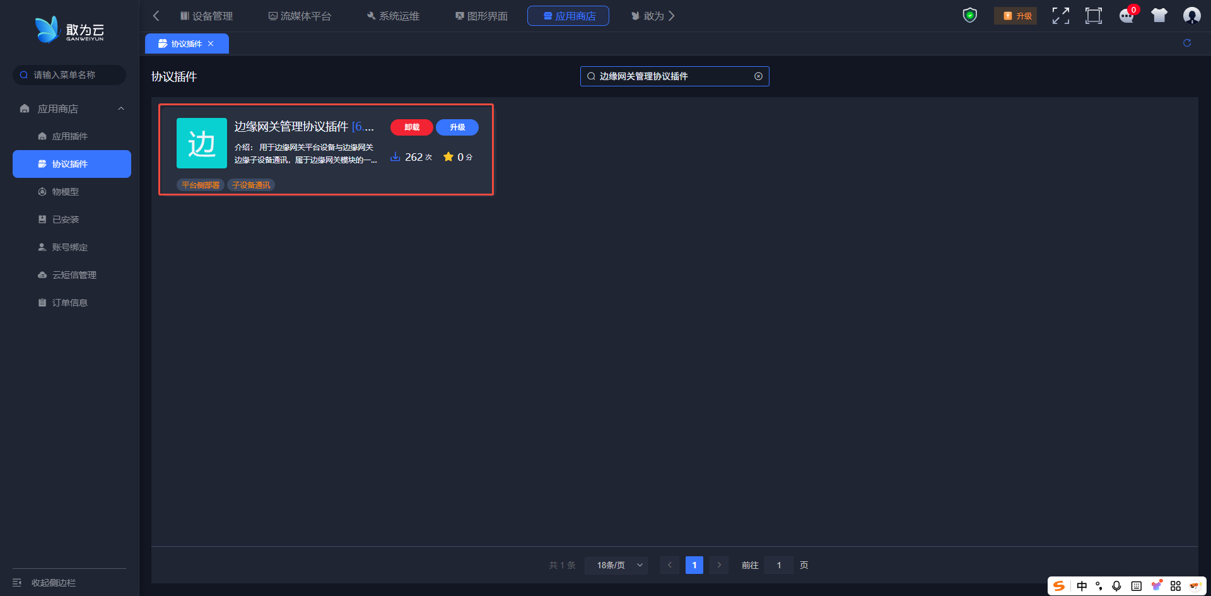The image size is (1211, 596).
Task: Click the go-to page number field
Action: (x=779, y=565)
